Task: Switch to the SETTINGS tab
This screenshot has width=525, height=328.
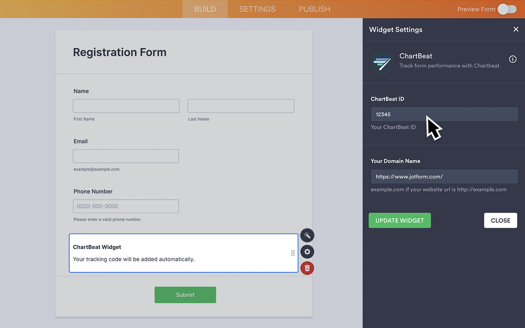Action: click(257, 9)
